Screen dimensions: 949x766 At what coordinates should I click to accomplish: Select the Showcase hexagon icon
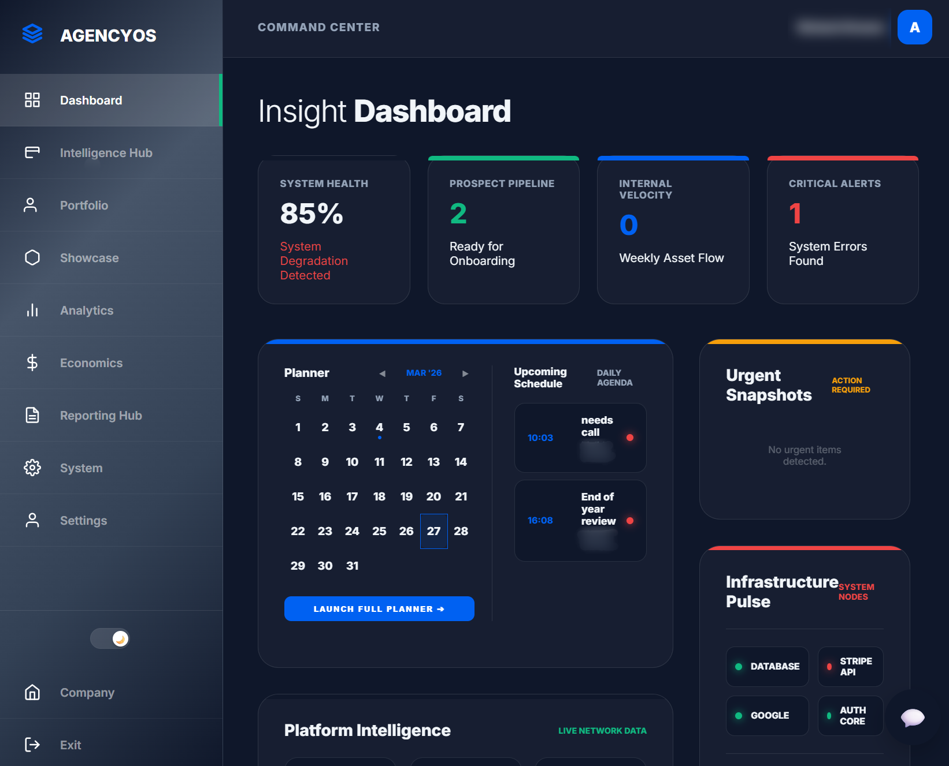tap(32, 257)
